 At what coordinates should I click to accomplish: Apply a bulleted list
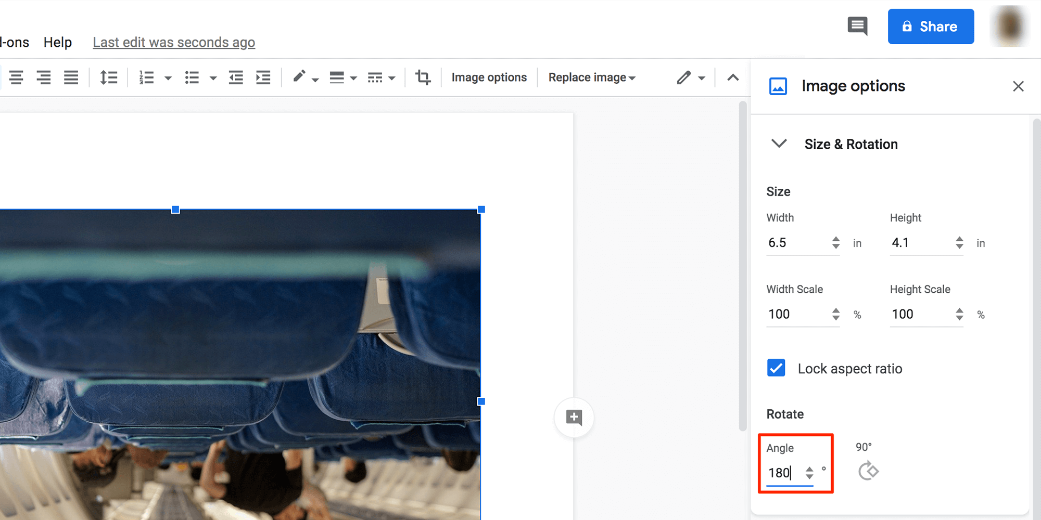(x=192, y=77)
